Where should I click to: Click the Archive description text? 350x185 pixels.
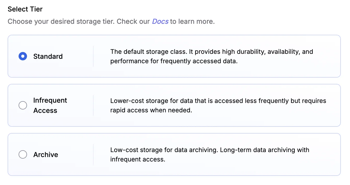tap(210, 154)
